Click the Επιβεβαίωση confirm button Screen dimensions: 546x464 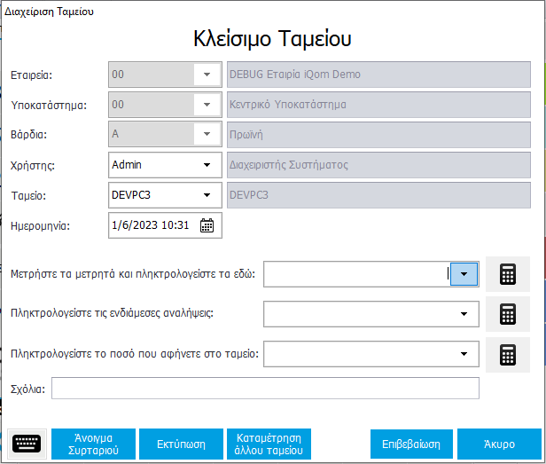click(x=411, y=443)
